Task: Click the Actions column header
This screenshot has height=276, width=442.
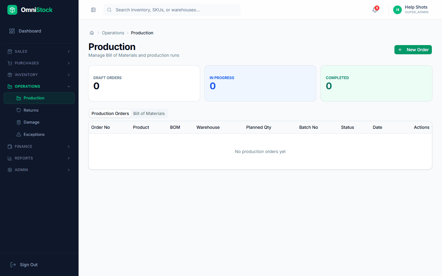Action: coord(421,127)
